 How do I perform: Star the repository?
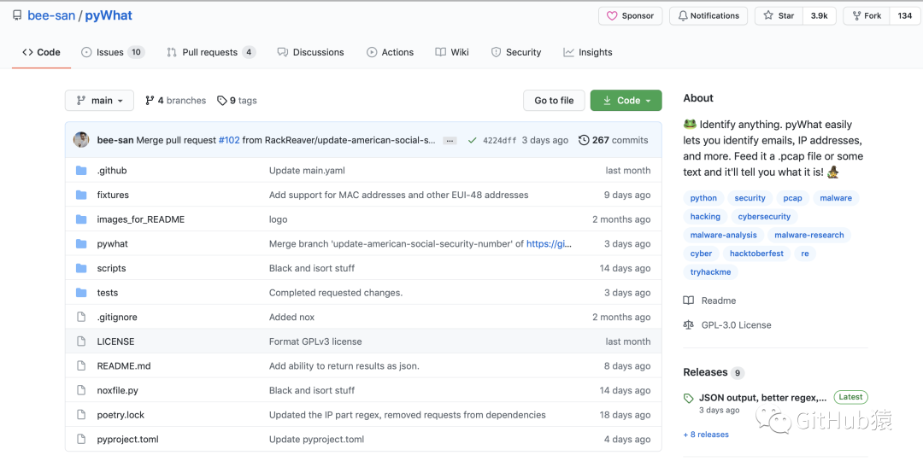click(x=779, y=16)
